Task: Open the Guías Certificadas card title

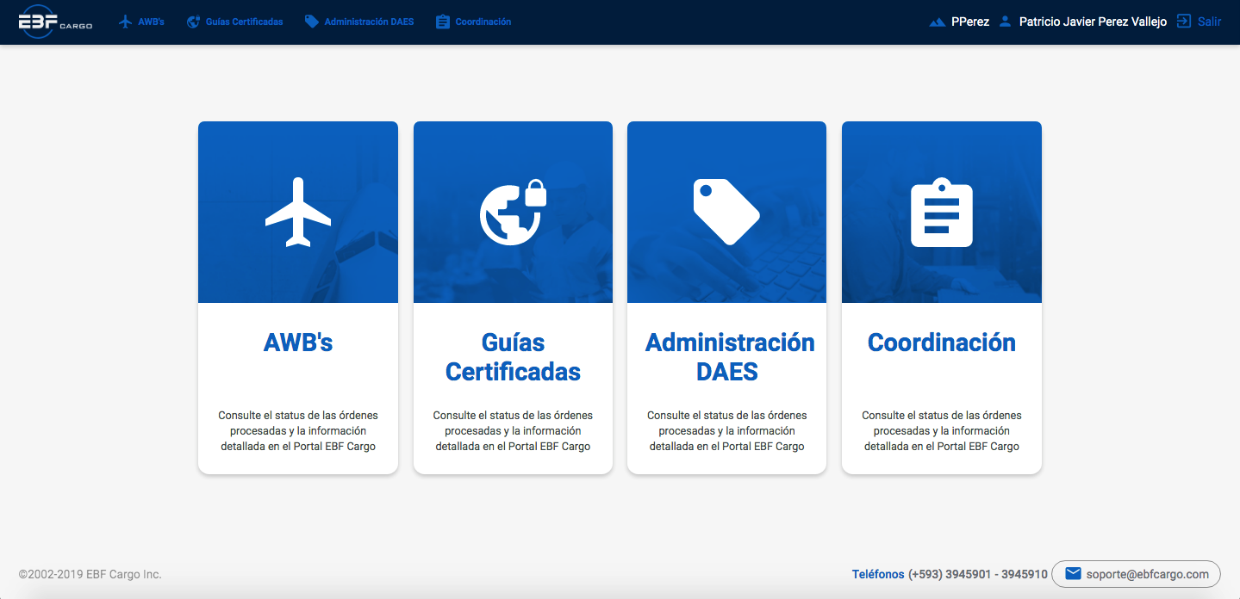Action: tap(514, 357)
